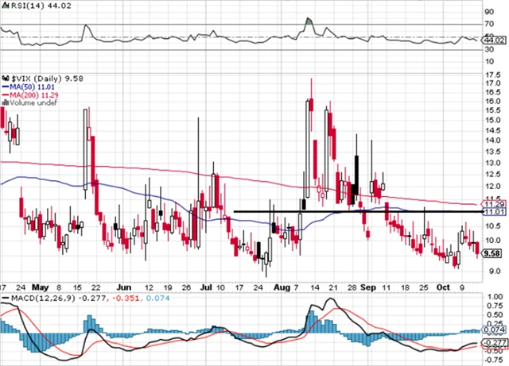Click the red MA(200) legend line marker

(4, 94)
